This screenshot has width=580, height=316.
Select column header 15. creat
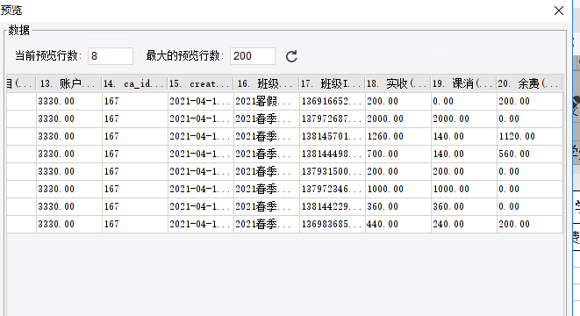pyautogui.click(x=200, y=83)
